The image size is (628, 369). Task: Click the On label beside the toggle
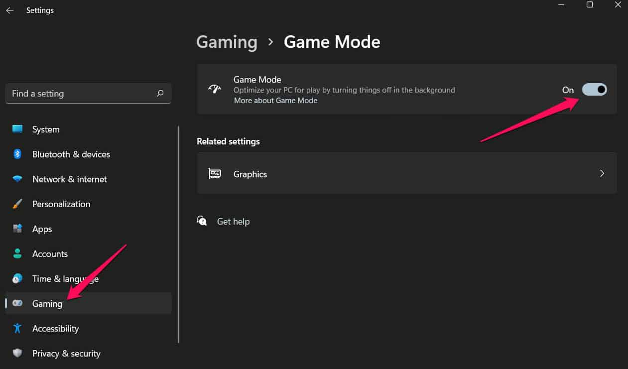[x=568, y=90]
